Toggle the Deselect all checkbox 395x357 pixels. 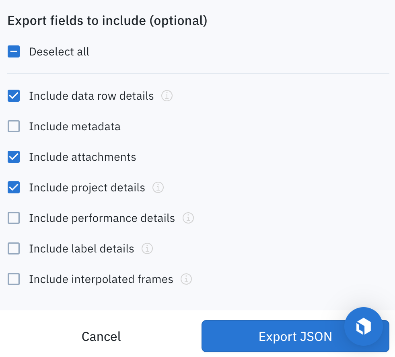(x=14, y=52)
